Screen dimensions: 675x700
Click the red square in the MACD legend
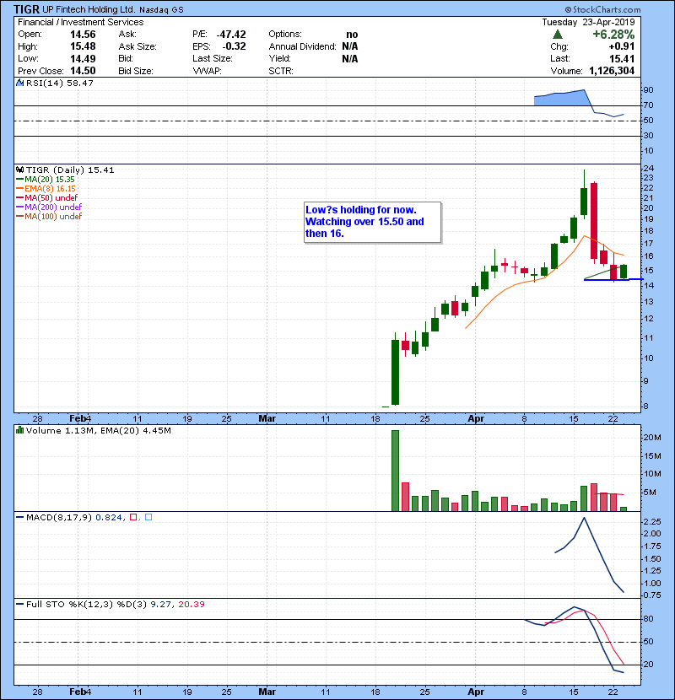click(x=133, y=517)
